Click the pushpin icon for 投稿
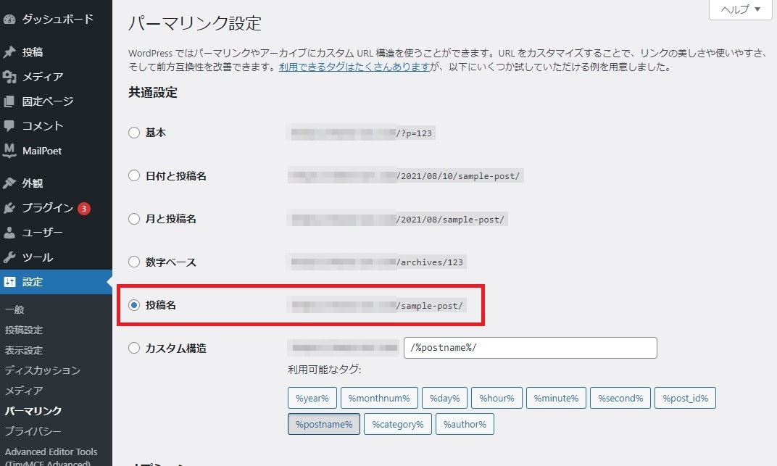The image size is (777, 466). [9, 52]
